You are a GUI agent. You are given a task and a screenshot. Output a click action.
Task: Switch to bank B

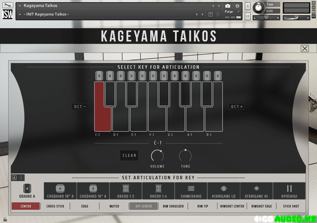(21, 178)
